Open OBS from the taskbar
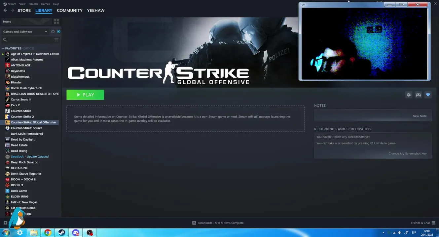The width and height of the screenshot is (439, 237). coord(90,233)
